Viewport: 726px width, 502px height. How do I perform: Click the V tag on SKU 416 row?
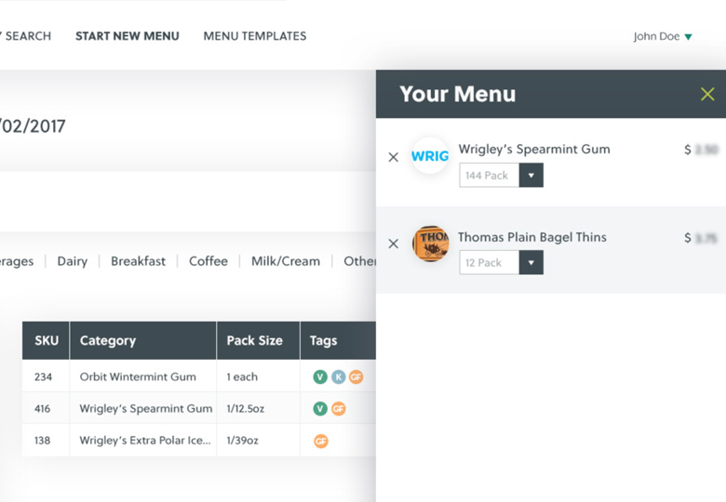[320, 409]
